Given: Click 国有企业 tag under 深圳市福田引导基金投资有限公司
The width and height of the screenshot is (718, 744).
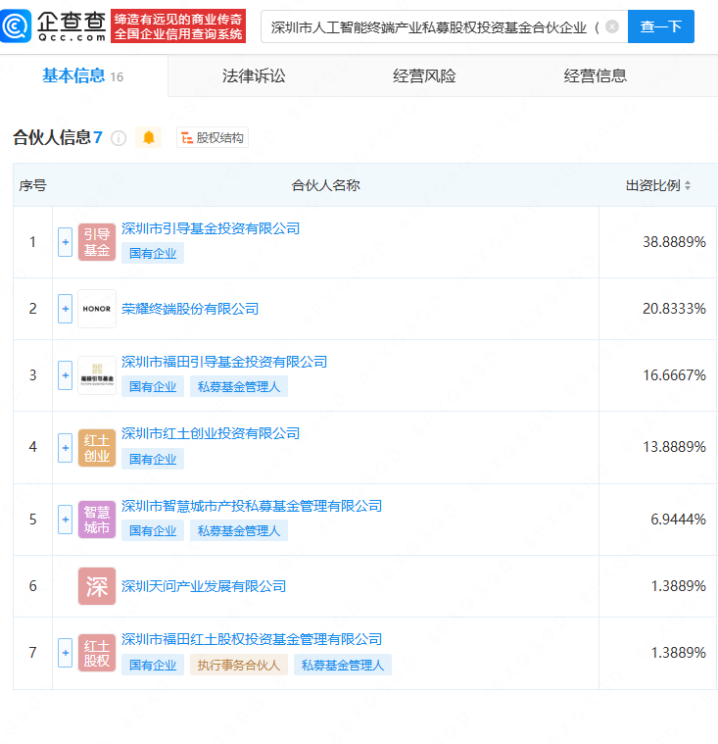Looking at the screenshot, I should click(153, 387).
